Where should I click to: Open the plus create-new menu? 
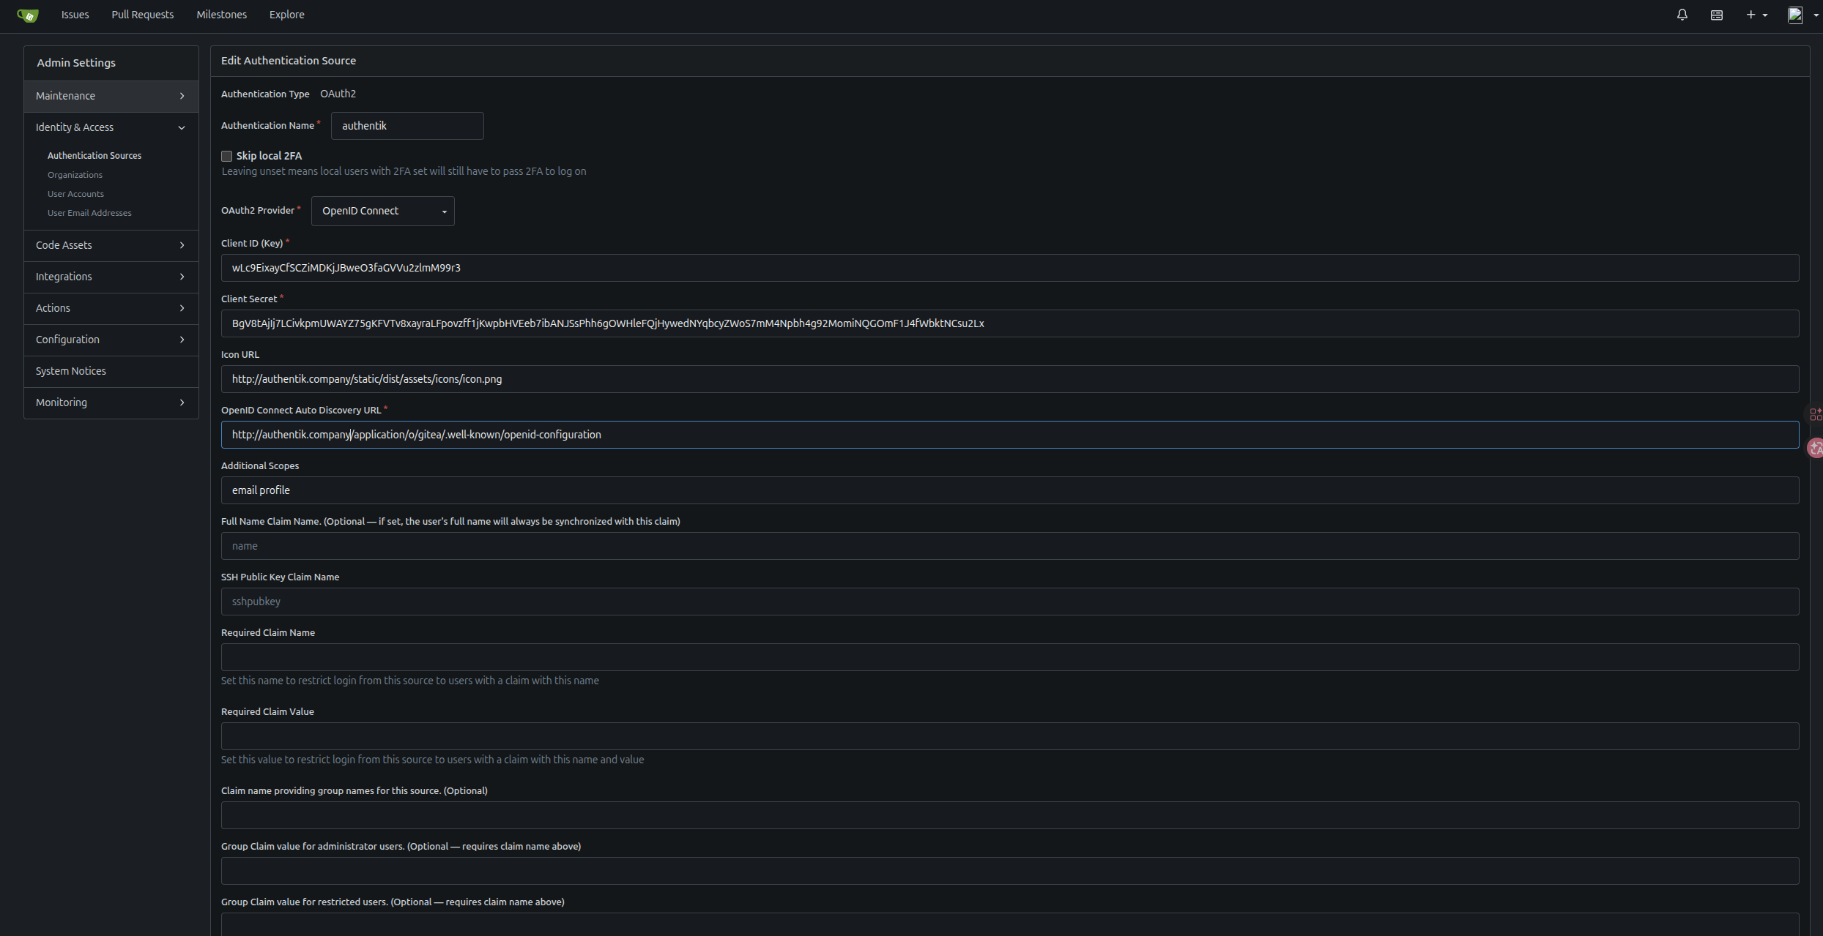1756,15
